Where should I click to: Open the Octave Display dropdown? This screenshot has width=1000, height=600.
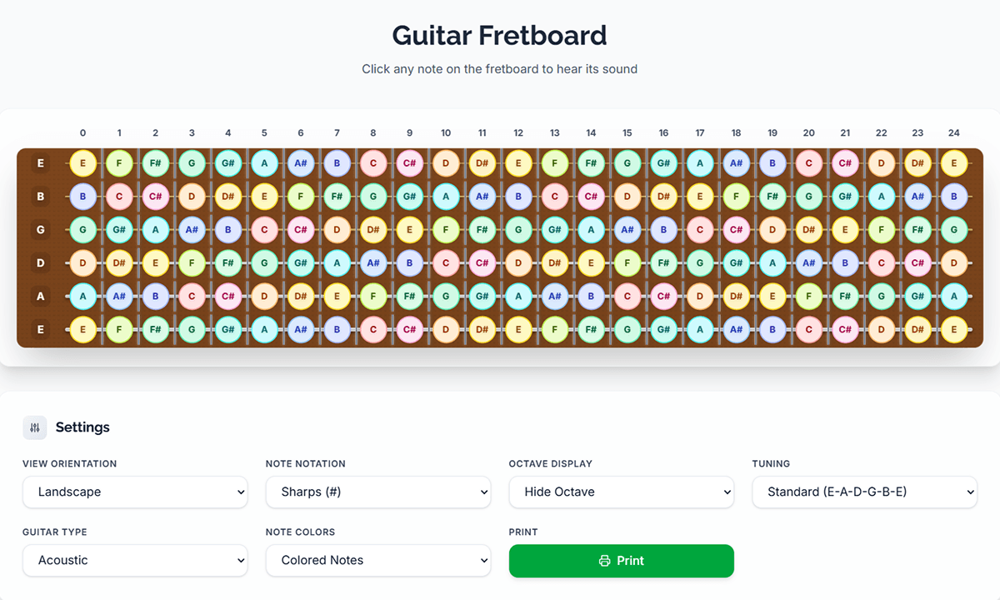click(x=622, y=492)
